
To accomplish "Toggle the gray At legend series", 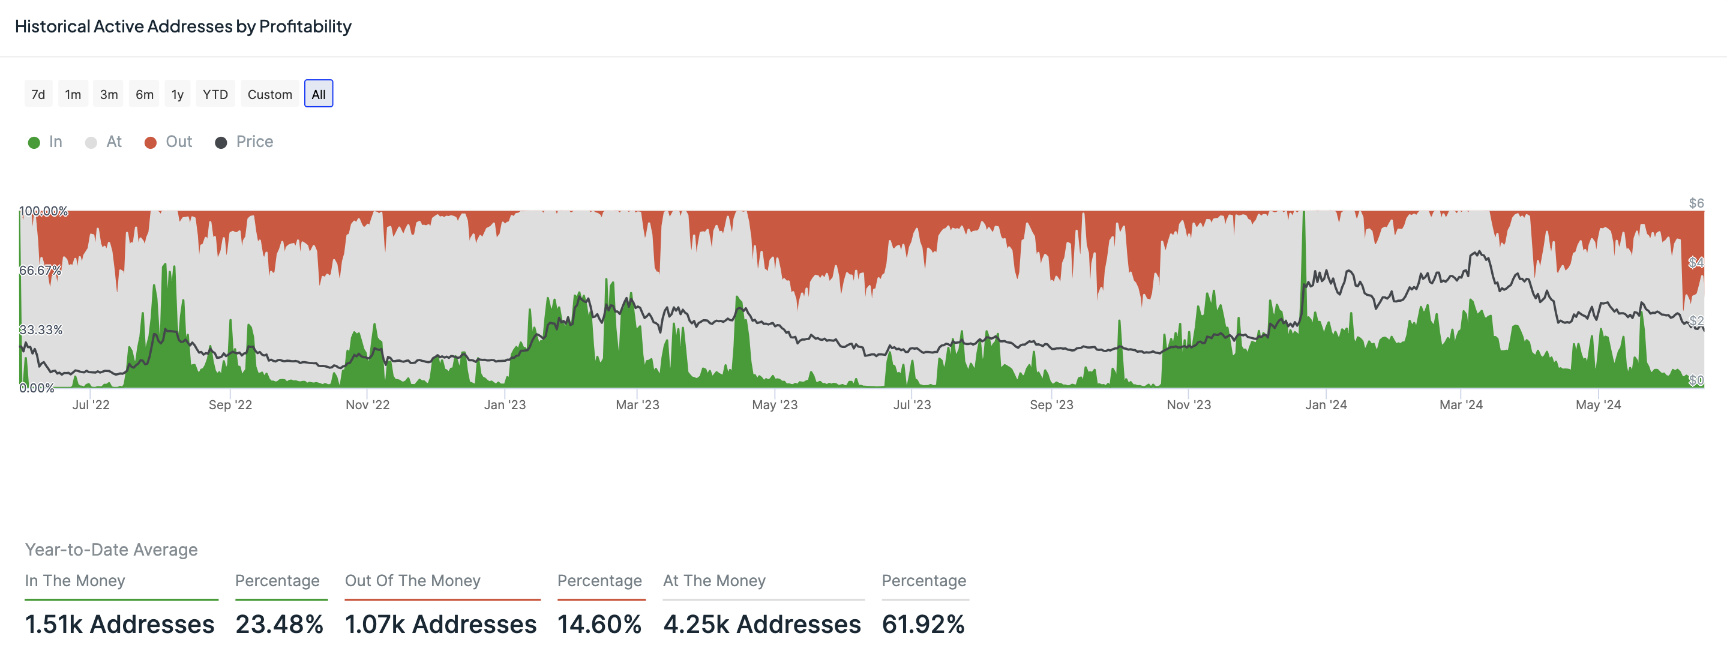I will 113,142.
